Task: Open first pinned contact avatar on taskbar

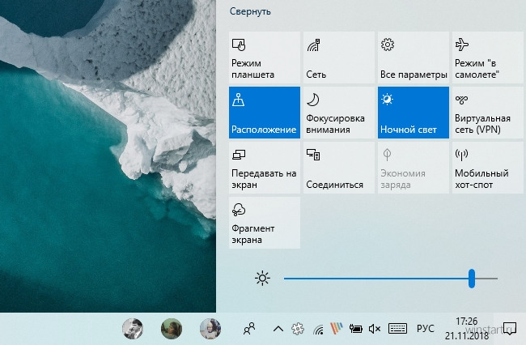Action: point(133,329)
